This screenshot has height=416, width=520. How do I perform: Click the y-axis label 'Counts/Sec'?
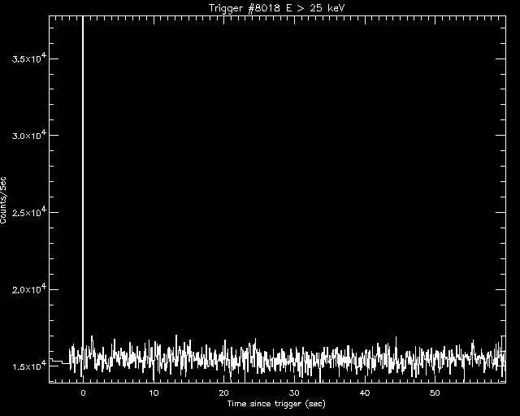click(3, 201)
